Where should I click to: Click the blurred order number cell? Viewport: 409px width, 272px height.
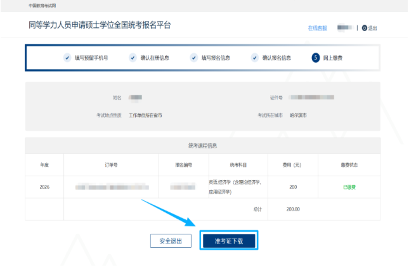[112, 187]
